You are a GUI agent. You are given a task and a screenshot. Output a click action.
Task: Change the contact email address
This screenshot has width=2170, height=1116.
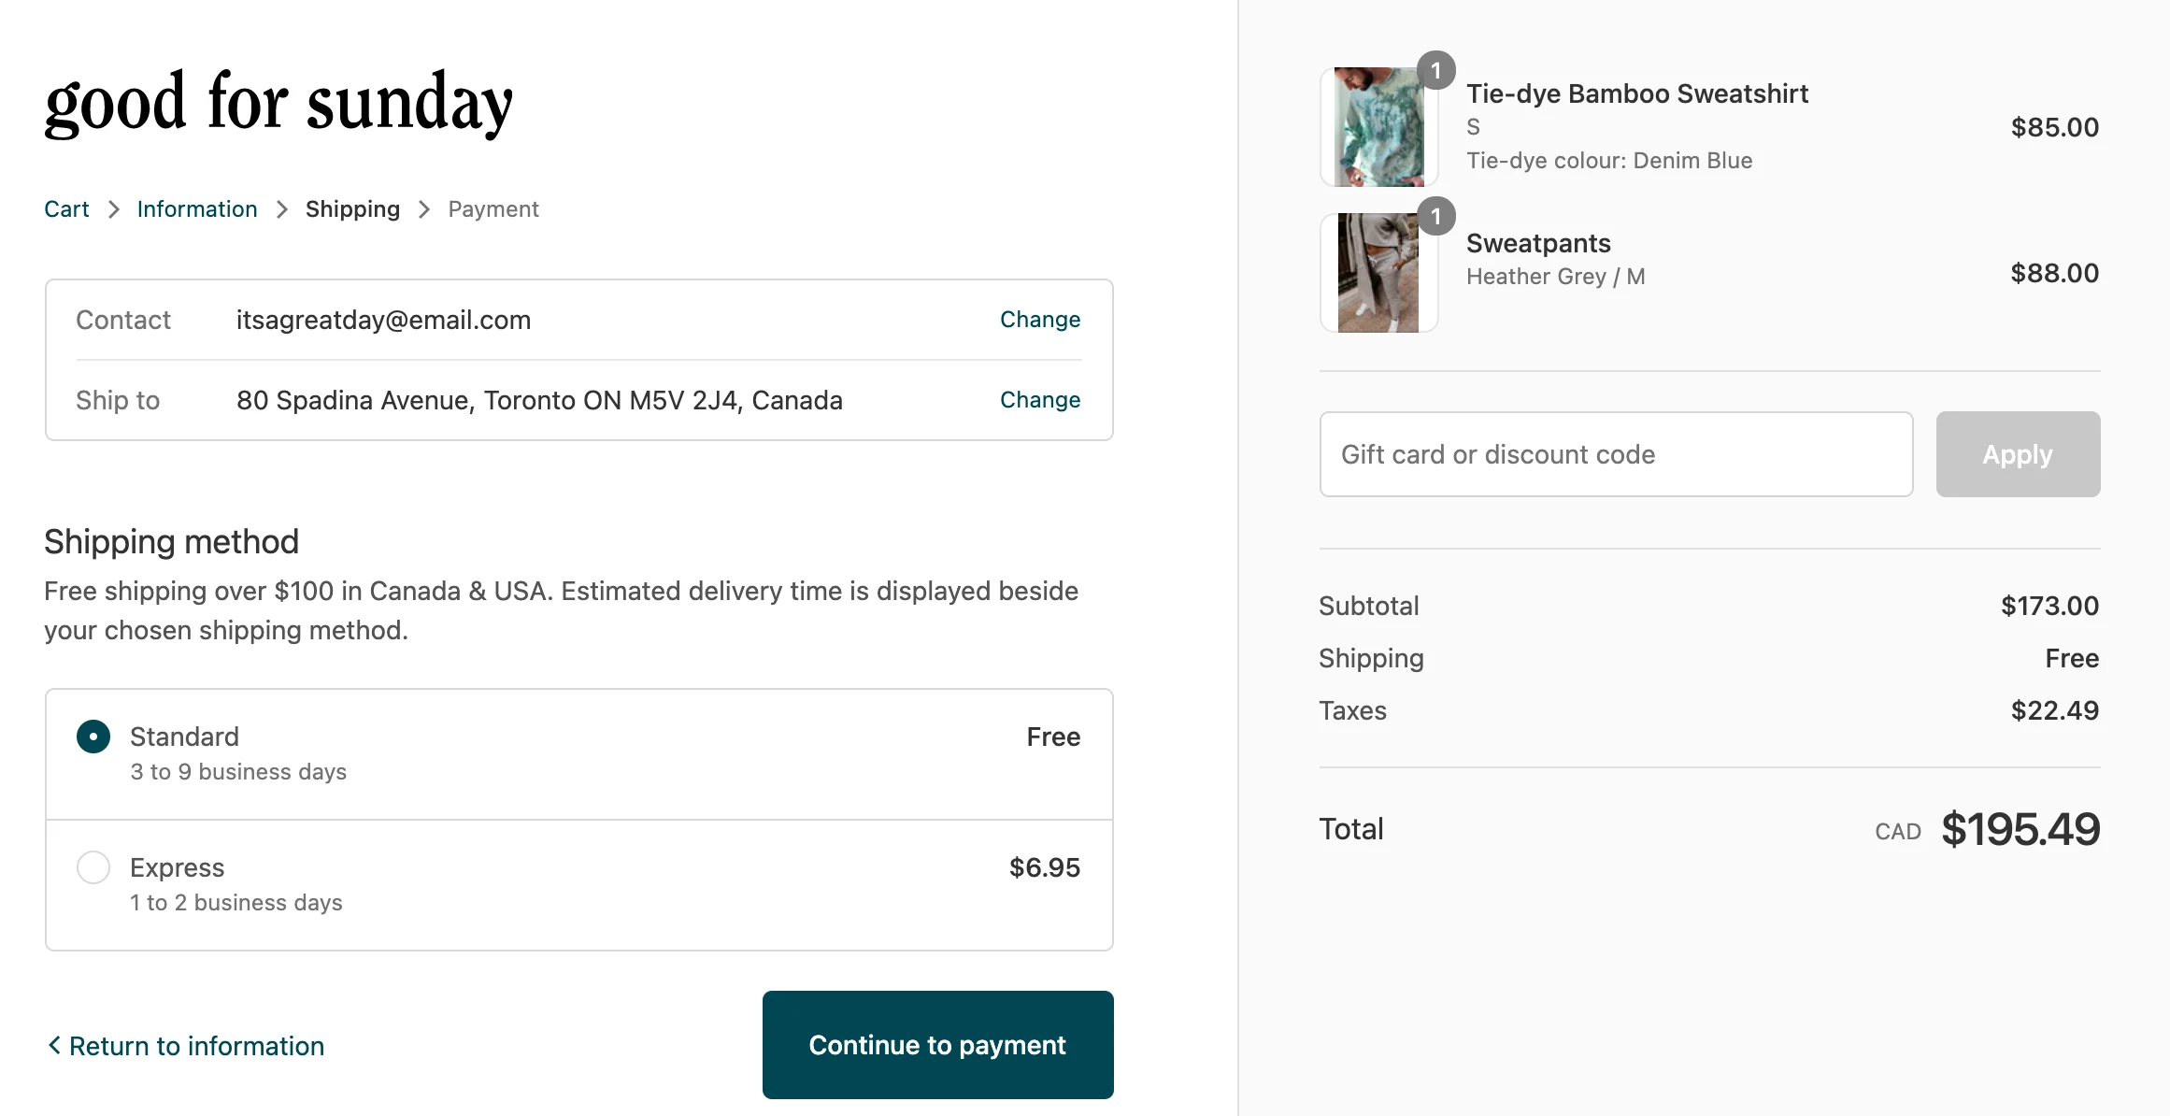click(1040, 320)
